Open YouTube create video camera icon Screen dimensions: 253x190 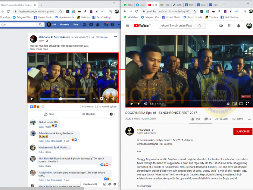(221, 26)
